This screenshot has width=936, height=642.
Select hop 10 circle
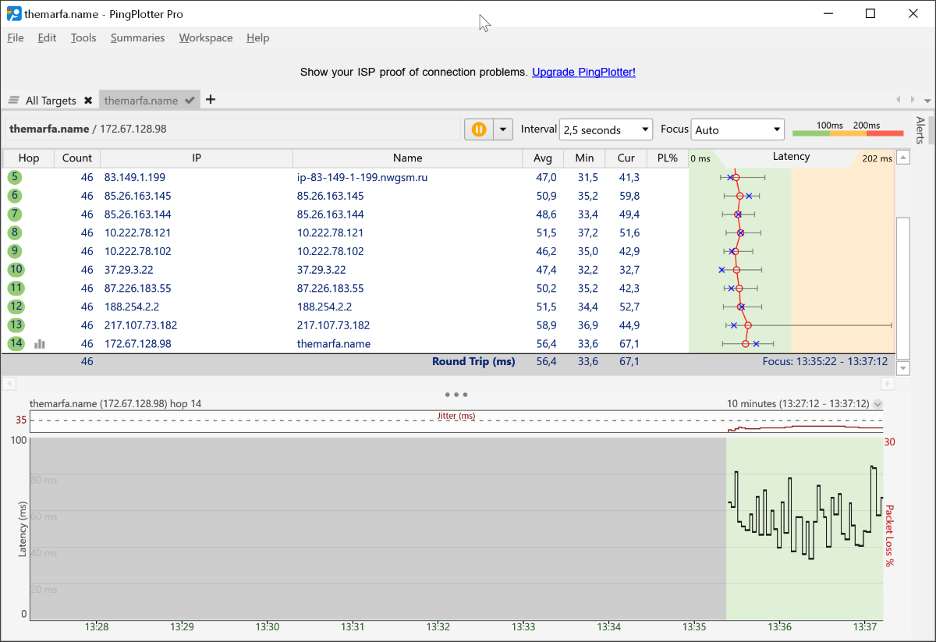click(x=16, y=270)
